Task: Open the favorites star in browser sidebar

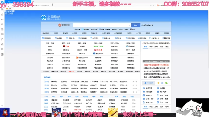Action: [x=2, y=14]
